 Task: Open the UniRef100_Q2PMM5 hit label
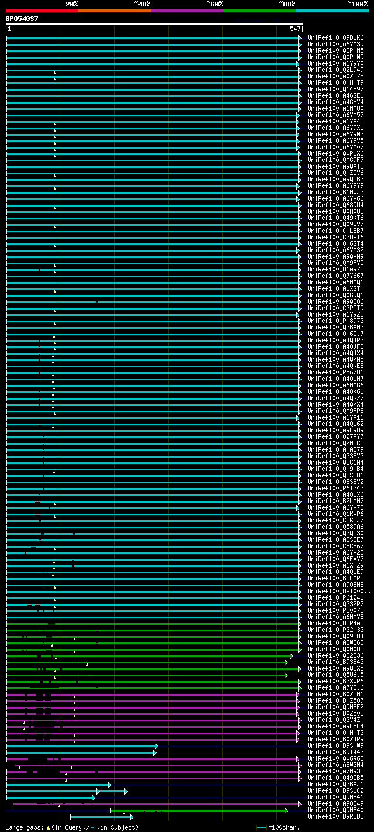point(335,50)
